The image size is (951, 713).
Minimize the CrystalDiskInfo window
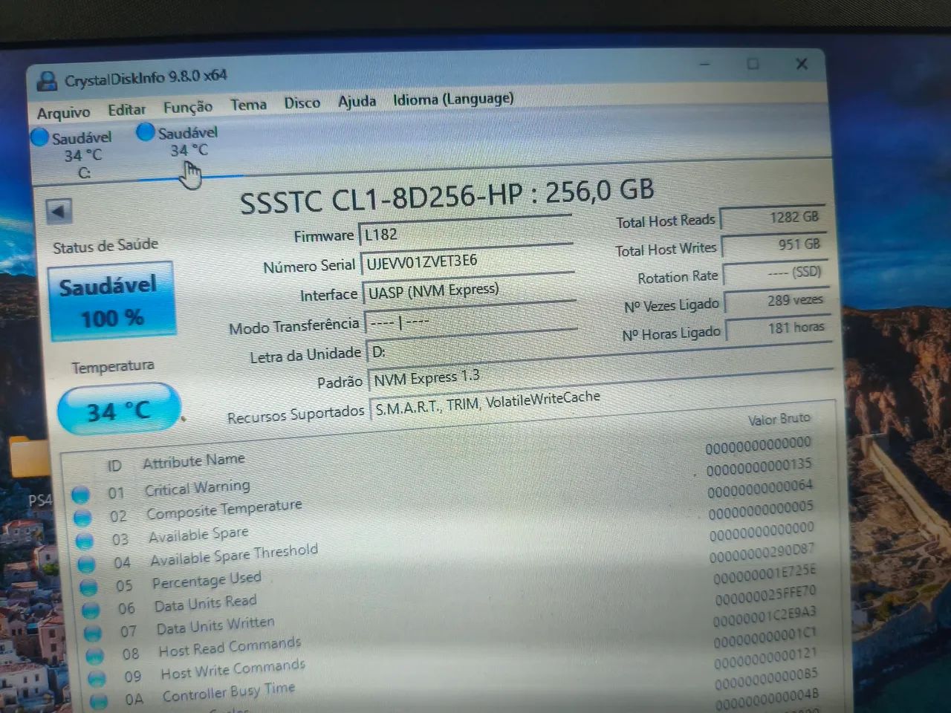point(704,64)
